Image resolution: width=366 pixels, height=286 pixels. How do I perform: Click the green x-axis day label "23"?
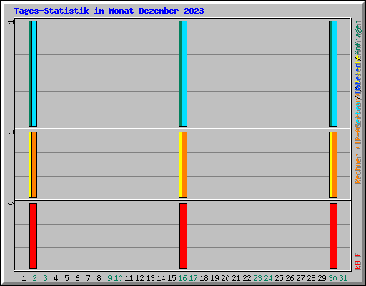257,278
